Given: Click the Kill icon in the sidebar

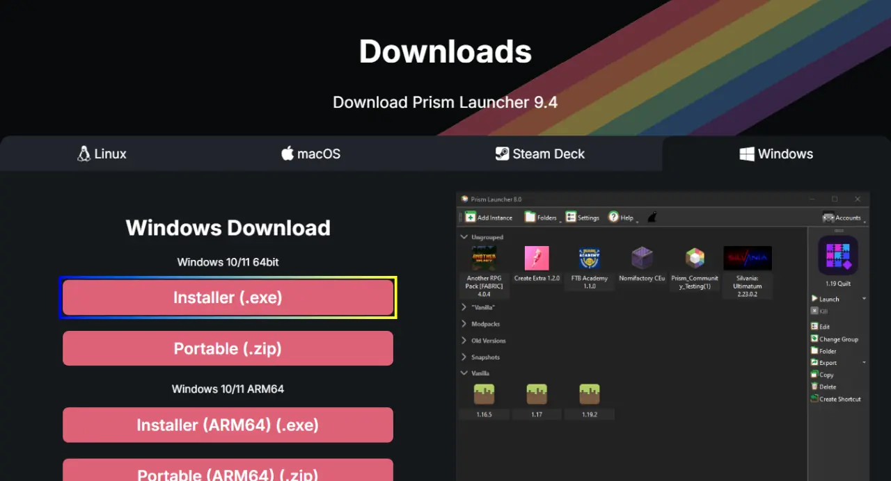Looking at the screenshot, I should [814, 311].
